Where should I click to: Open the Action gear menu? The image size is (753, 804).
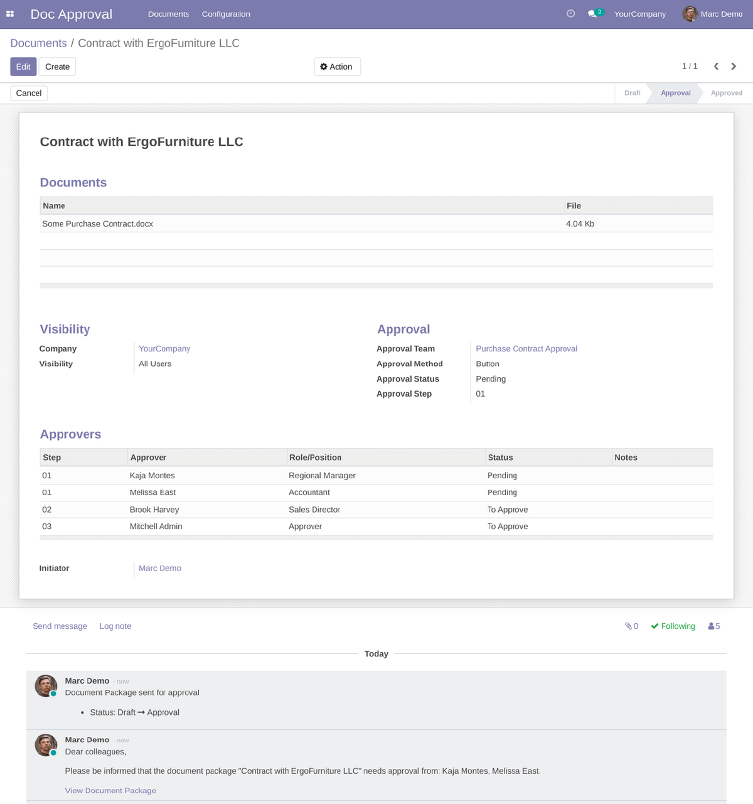[337, 66]
